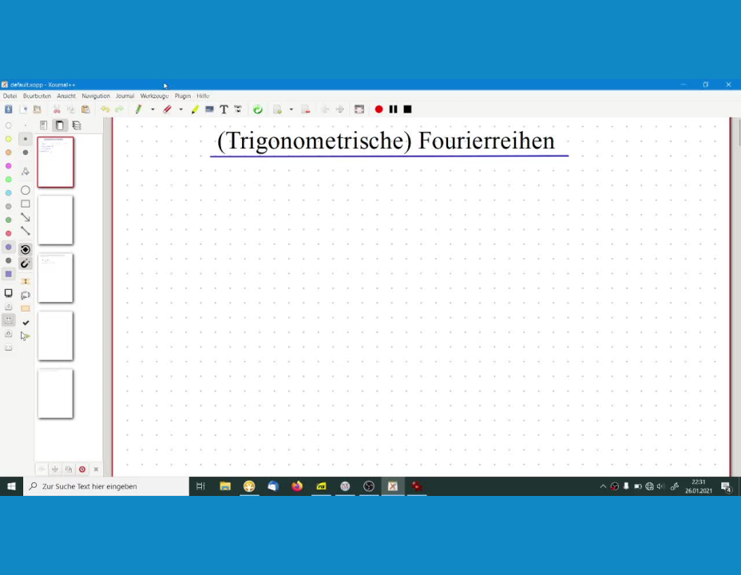The width and height of the screenshot is (741, 575).
Task: Stop the recording with black square
Action: pos(407,109)
